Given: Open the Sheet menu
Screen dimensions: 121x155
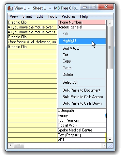Looking at the screenshot, I should (x=27, y=16).
